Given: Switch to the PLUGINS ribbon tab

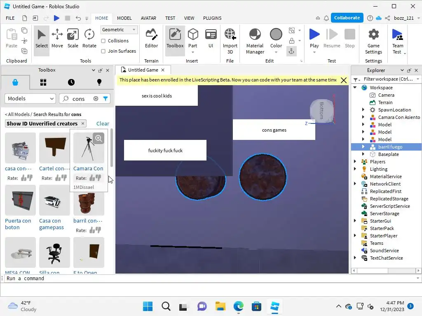Looking at the screenshot, I should coord(212,18).
